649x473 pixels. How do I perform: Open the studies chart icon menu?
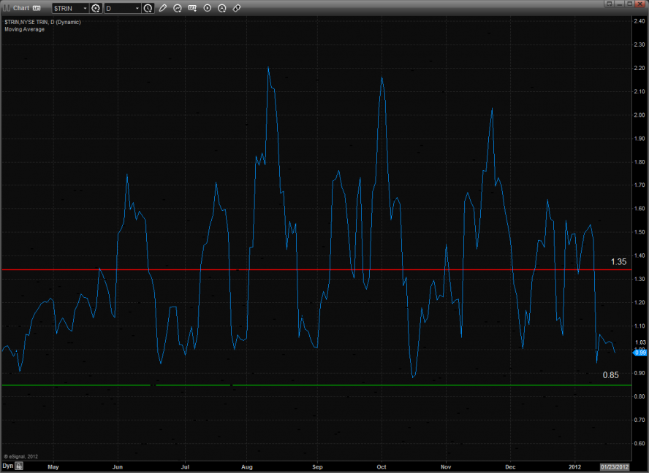(178, 8)
